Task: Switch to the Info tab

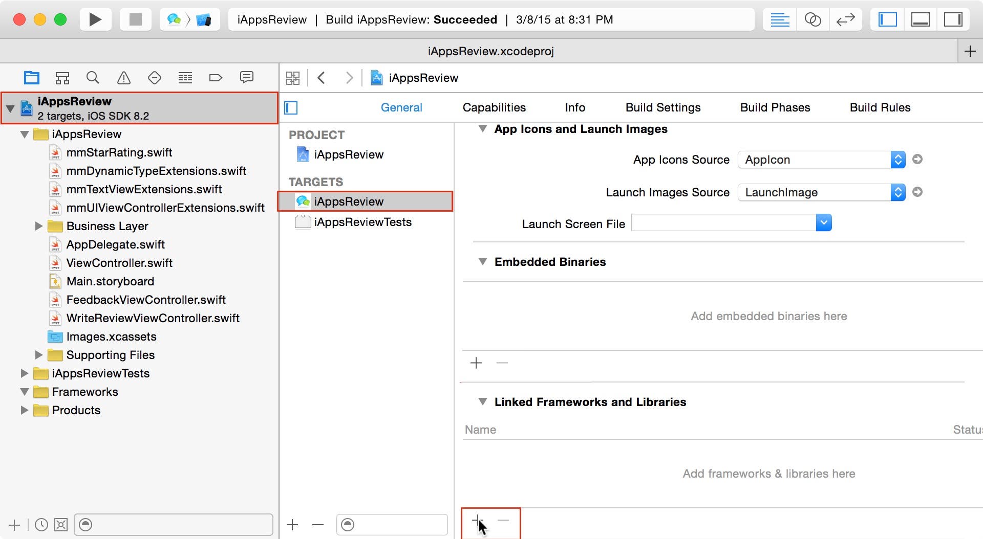Action: [575, 107]
